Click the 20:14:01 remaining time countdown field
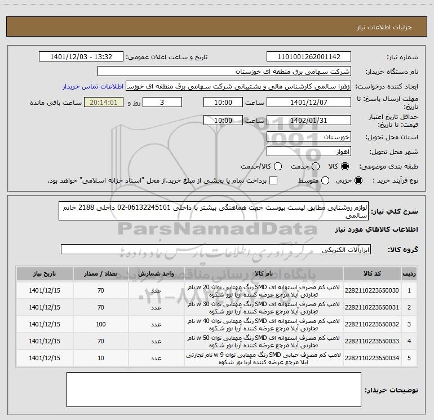This screenshot has height=420, width=434. tap(103, 103)
